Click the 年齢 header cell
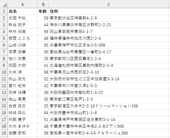This screenshot has height=138, width=170. (43, 11)
